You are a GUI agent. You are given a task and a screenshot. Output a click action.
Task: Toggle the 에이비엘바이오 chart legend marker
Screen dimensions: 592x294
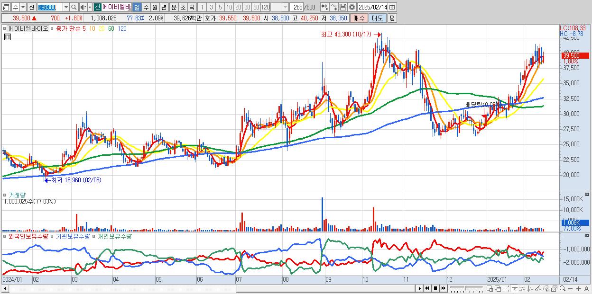click(4, 28)
